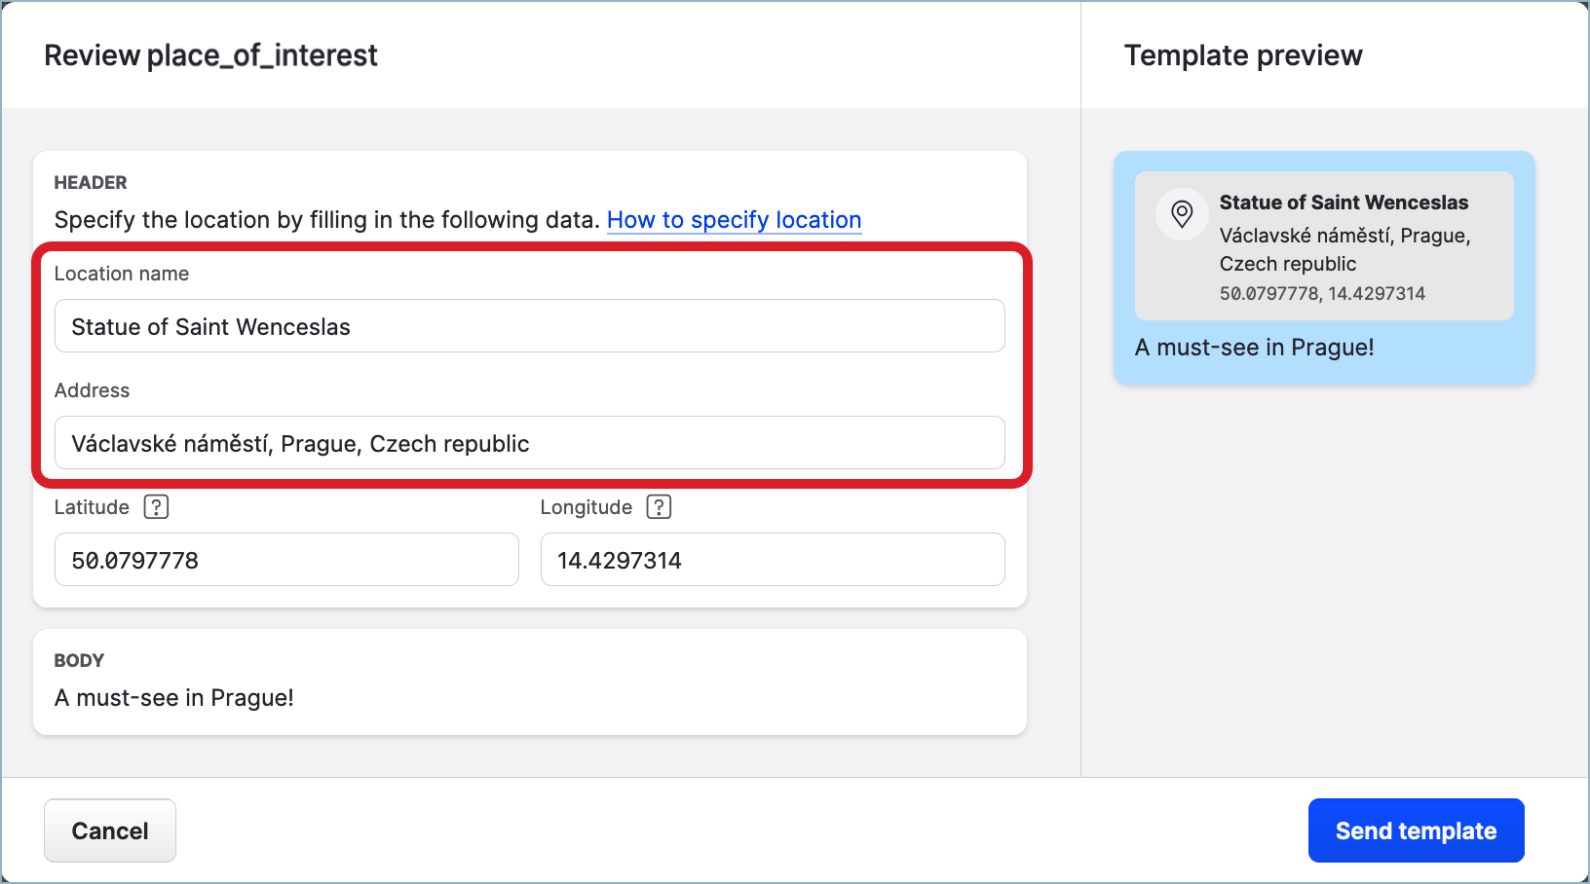Click the Statue of Saint Wenceslas preview title
The height and width of the screenshot is (884, 1590).
[1344, 203]
